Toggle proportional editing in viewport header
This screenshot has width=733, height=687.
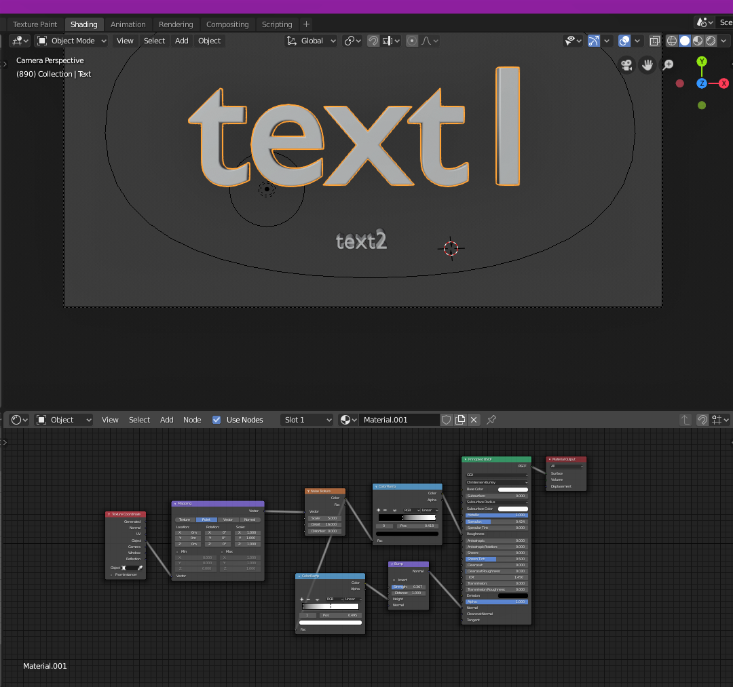tap(411, 40)
